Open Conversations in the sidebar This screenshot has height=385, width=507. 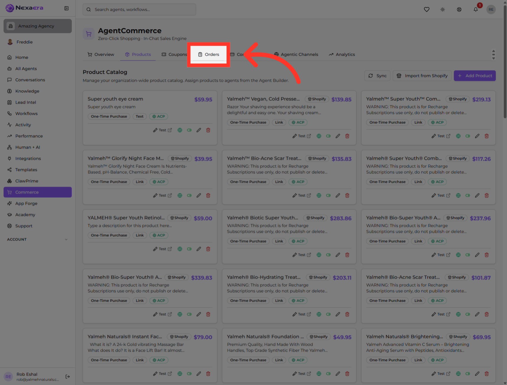37,80
